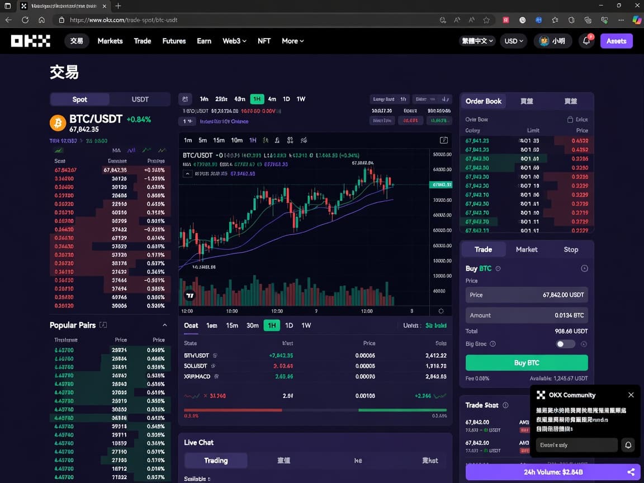644x483 pixels.
Task: Collapse the indicator legend on the chart
Action: click(187, 174)
